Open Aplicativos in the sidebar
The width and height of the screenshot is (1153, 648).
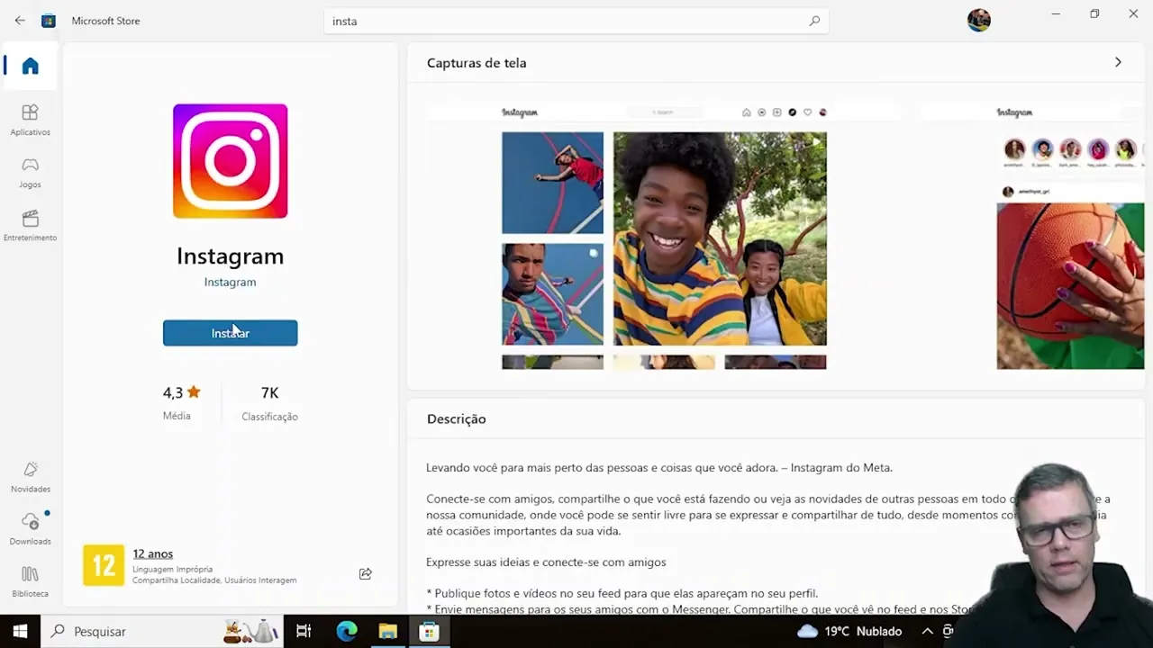31,120
